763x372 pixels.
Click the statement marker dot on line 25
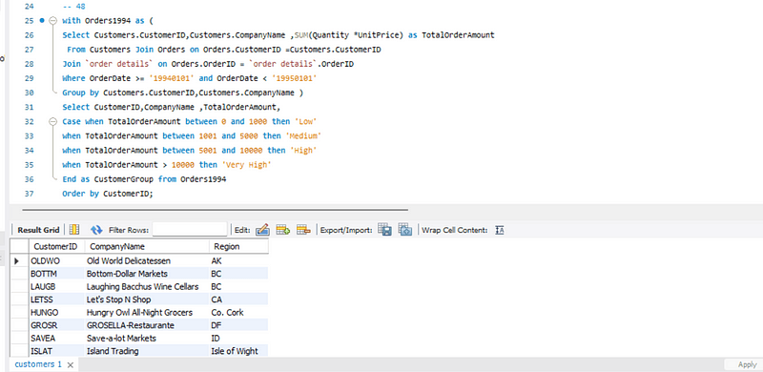(x=42, y=20)
